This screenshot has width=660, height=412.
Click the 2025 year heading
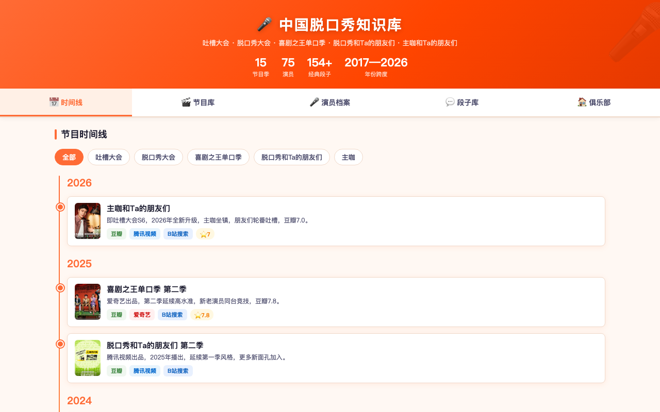pyautogui.click(x=79, y=264)
